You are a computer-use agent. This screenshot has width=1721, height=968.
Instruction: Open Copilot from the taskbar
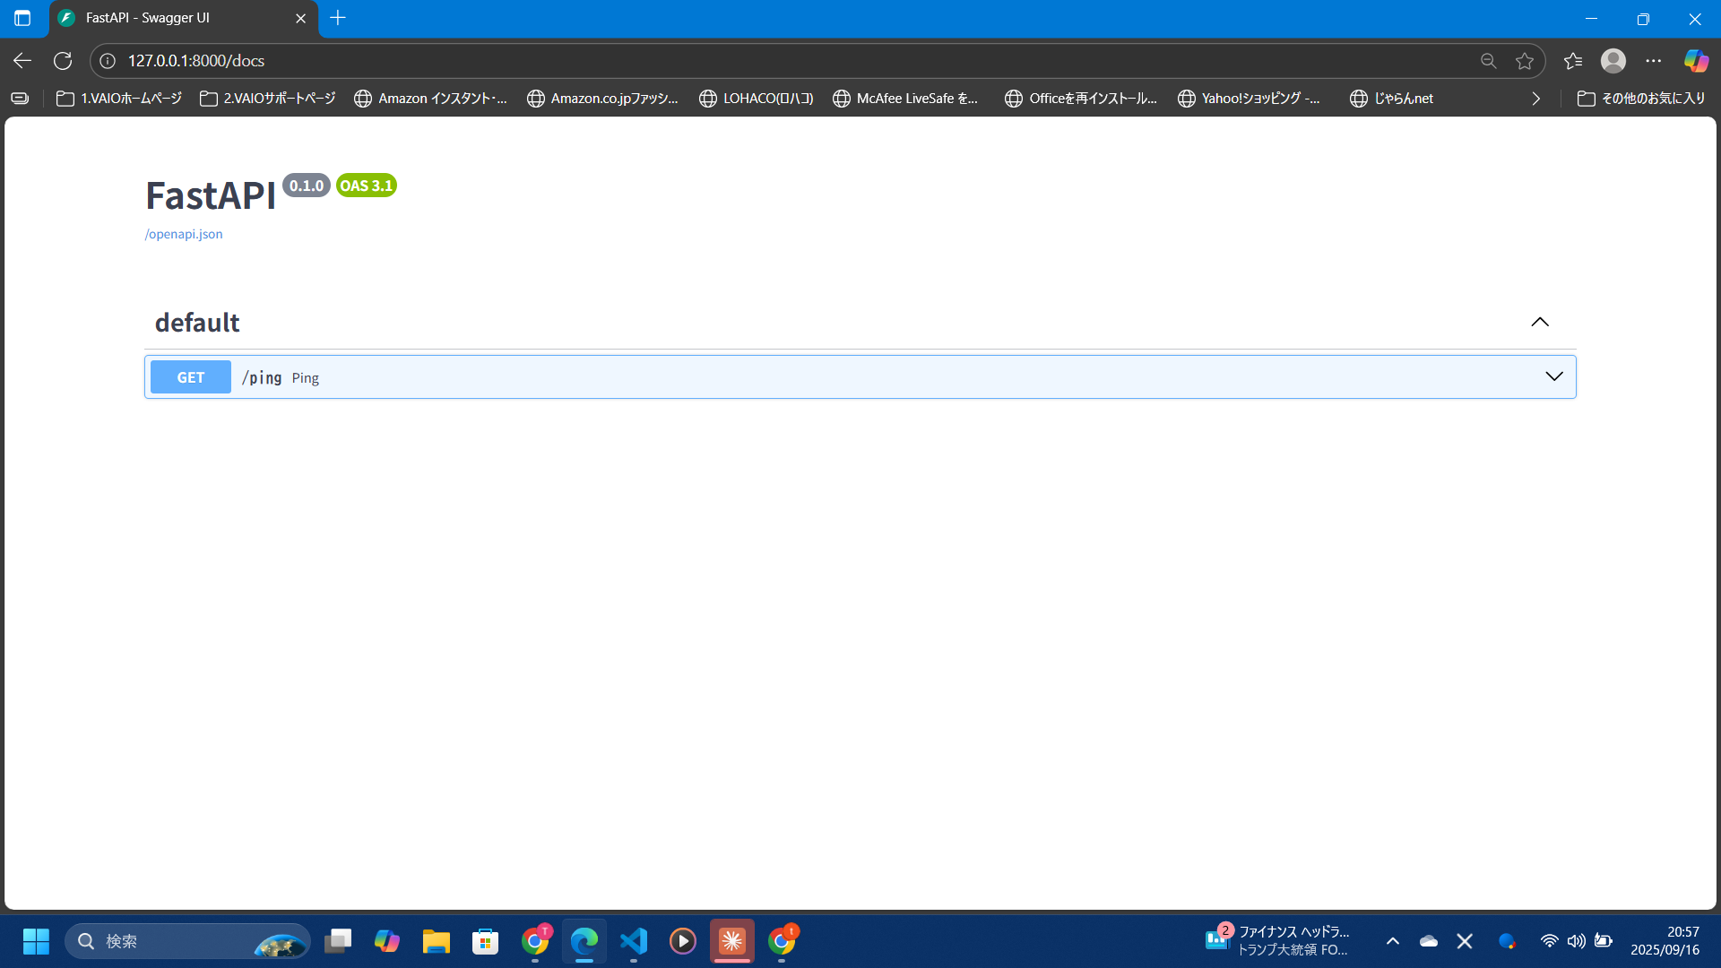386,941
